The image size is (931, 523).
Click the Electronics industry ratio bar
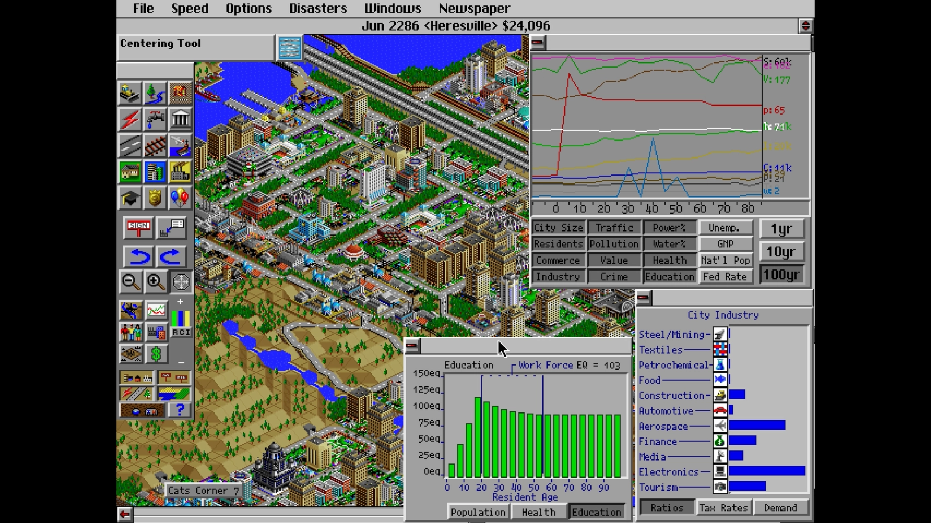coord(767,471)
